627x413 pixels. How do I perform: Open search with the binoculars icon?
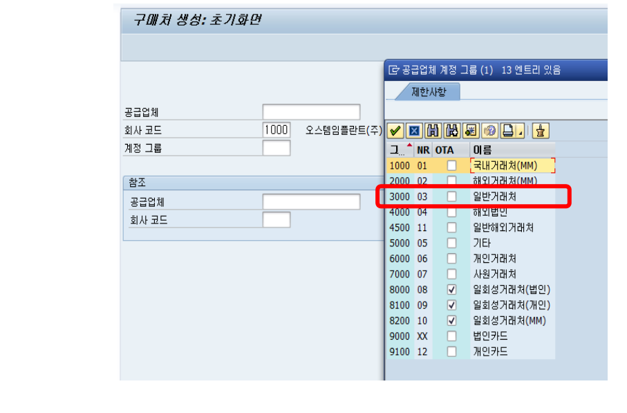click(433, 130)
